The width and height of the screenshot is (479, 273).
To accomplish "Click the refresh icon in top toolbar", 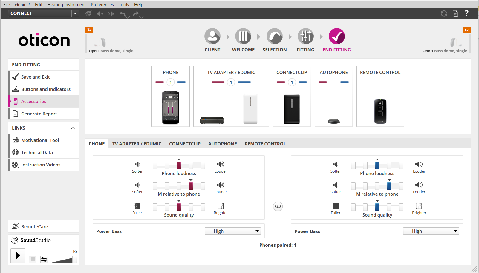I will 444,13.
